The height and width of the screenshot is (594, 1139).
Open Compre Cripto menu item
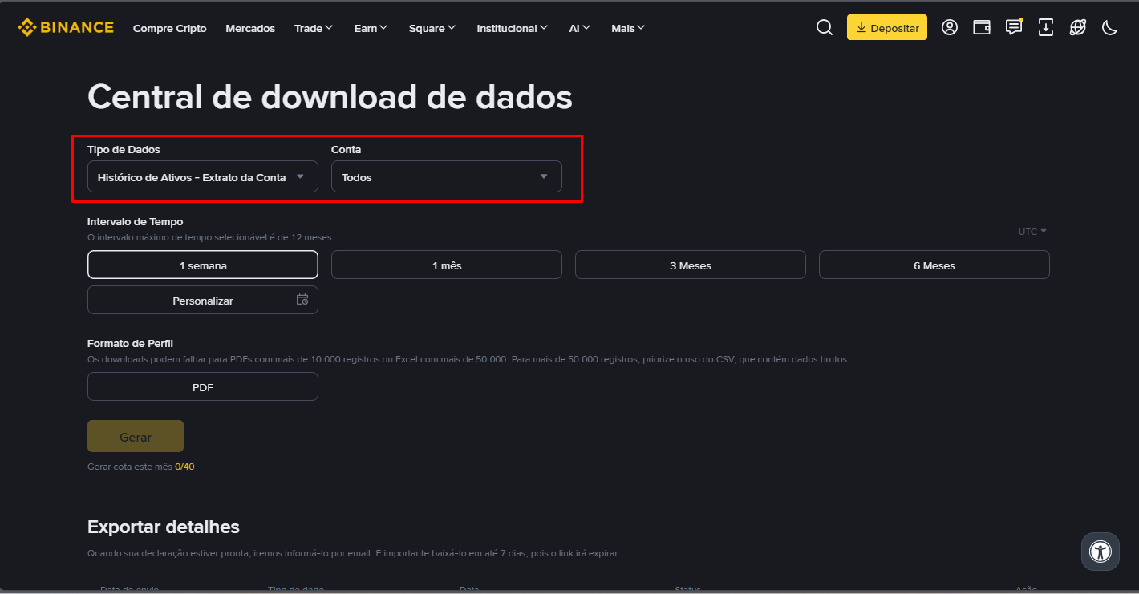(x=170, y=28)
